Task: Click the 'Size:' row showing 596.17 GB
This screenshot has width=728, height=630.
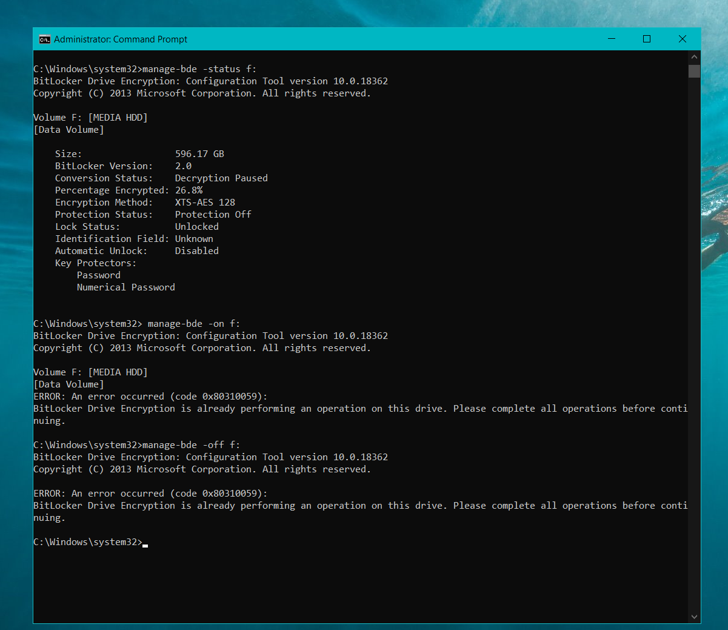Action: click(139, 154)
